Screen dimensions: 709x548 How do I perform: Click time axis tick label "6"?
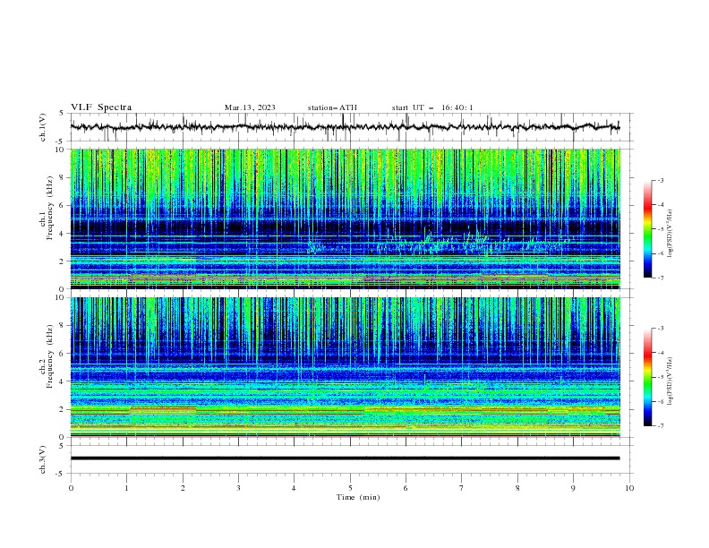click(406, 488)
